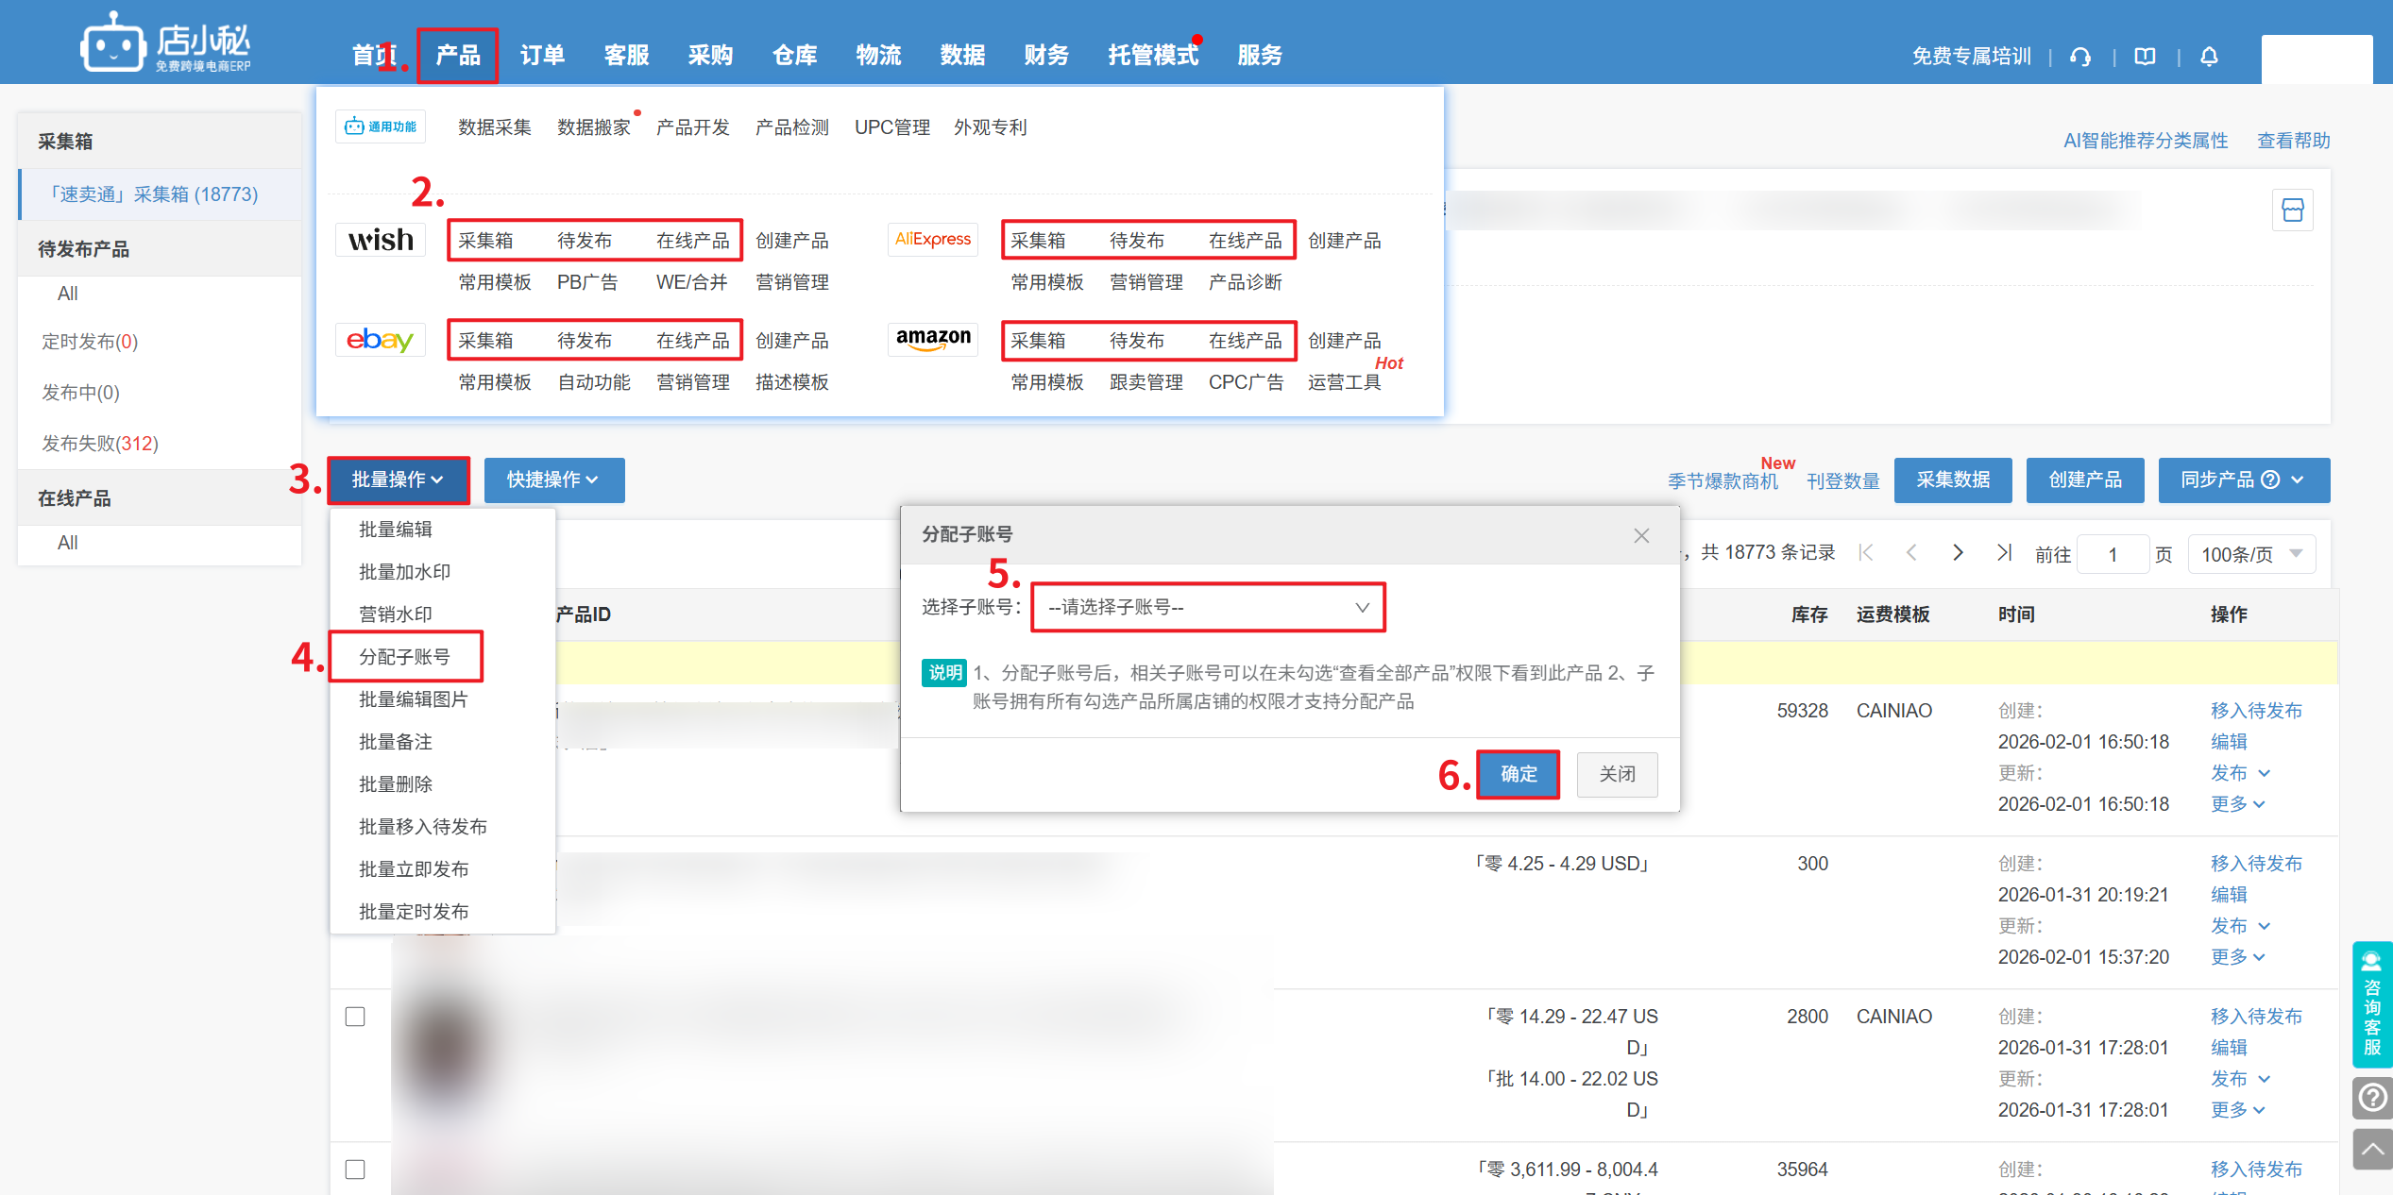2393x1195 pixels.
Task: Open the 100条/页 page size selector
Action: click(x=2250, y=554)
